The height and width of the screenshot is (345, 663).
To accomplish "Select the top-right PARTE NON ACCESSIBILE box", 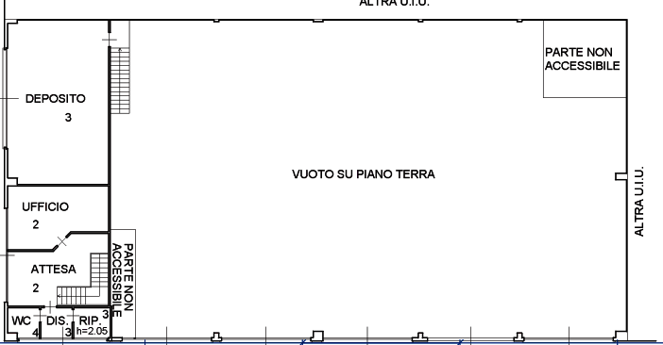I will [x=585, y=58].
